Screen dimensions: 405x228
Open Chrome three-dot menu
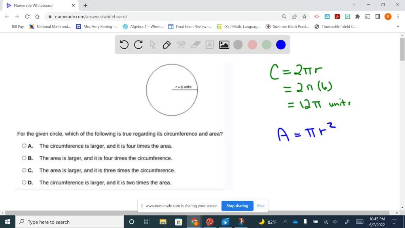click(x=398, y=17)
